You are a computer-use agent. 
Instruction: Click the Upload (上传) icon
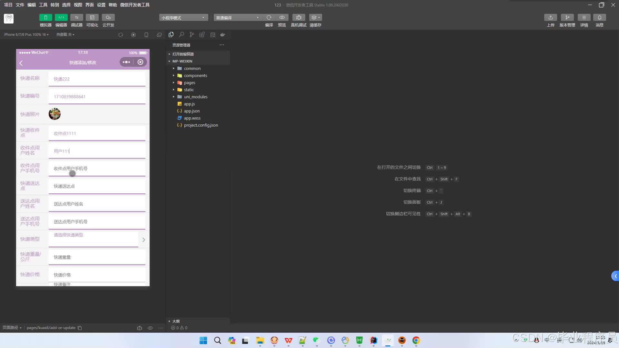(550, 17)
